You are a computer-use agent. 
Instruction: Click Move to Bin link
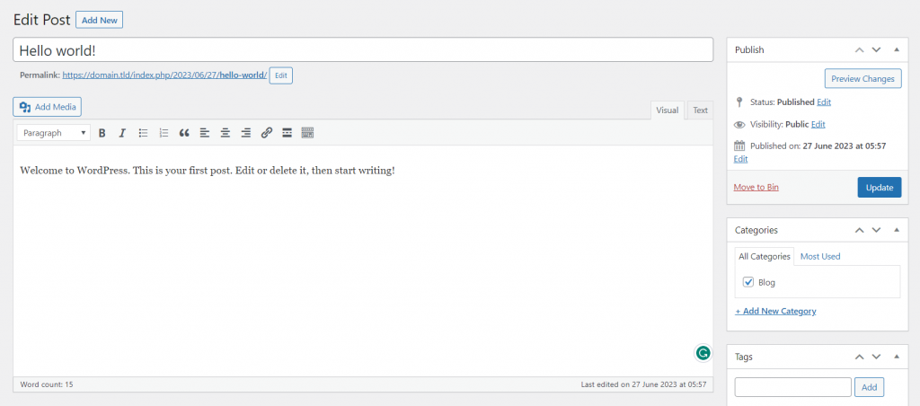(756, 187)
